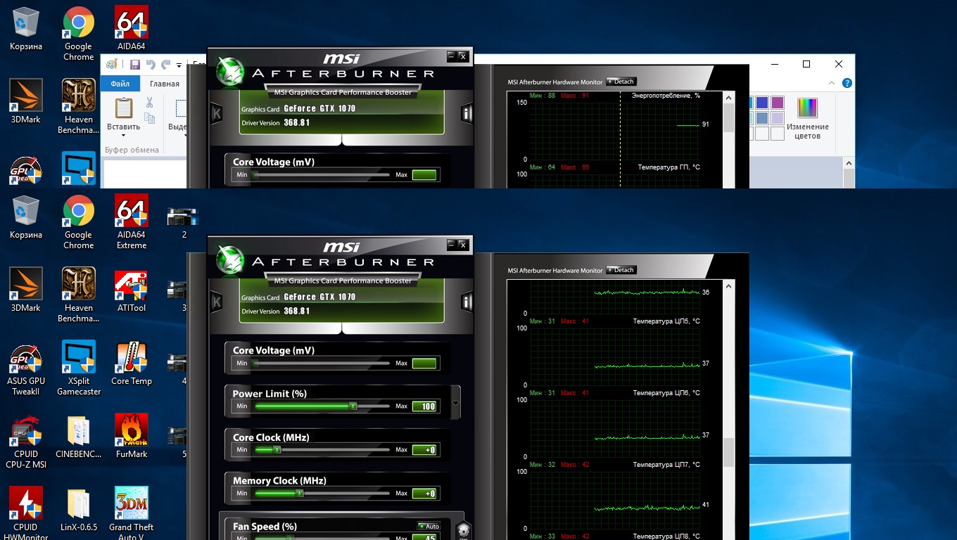957x540 pixels.
Task: Open the LinX-0.6.5 folder
Action: (x=79, y=510)
